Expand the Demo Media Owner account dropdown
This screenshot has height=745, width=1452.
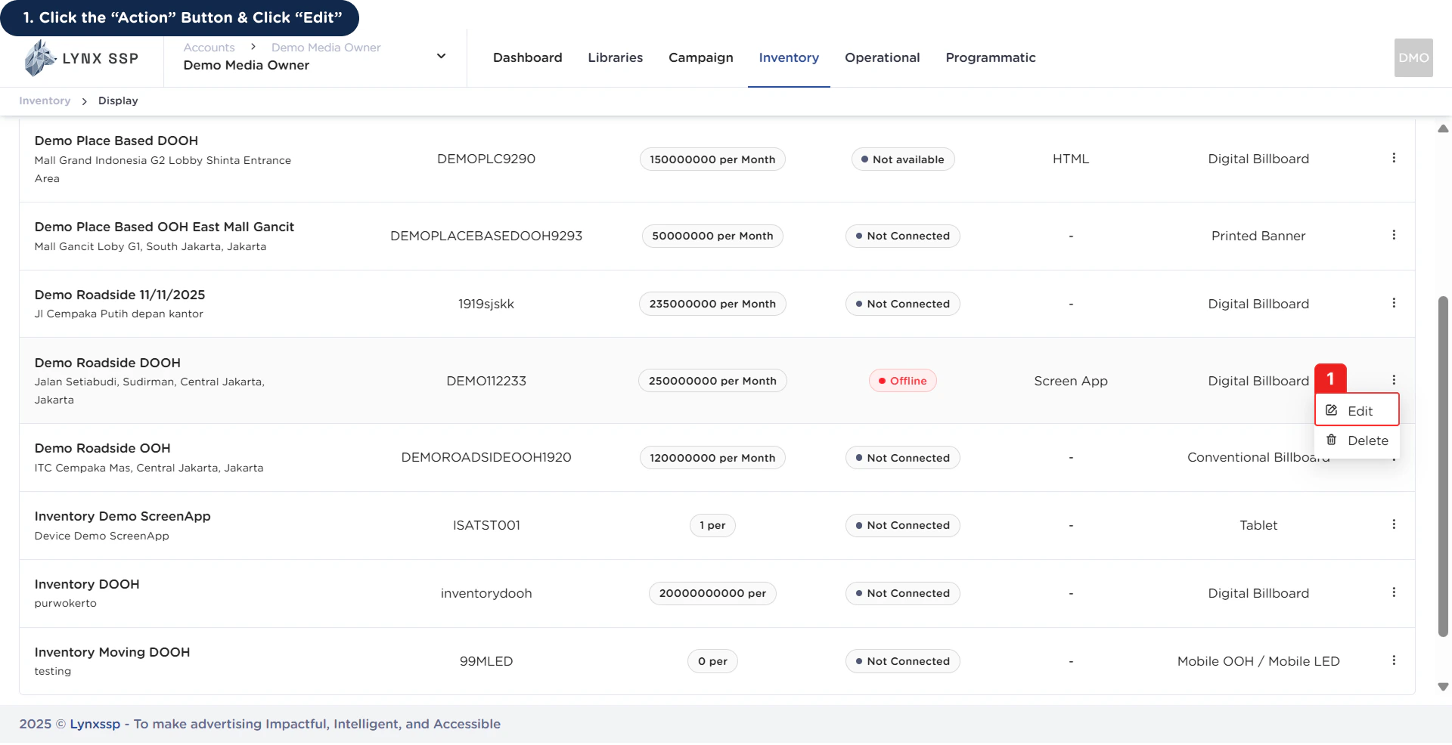pos(442,56)
